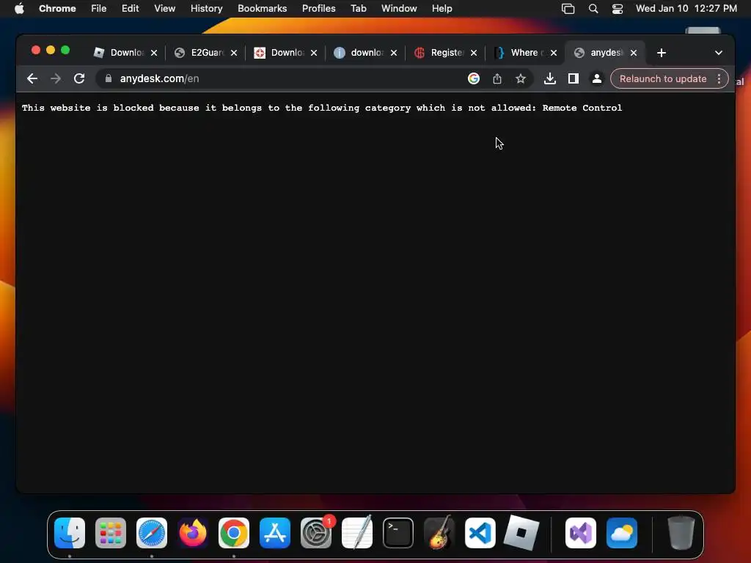Open Terminal from the Dock
Viewport: 751px width, 563px height.
pos(398,533)
